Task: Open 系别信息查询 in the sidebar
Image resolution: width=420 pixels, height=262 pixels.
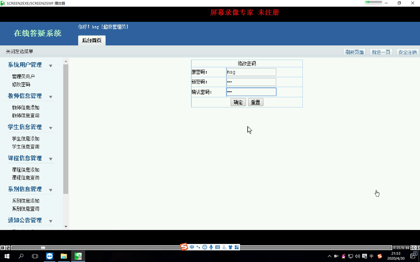Action: 26,209
